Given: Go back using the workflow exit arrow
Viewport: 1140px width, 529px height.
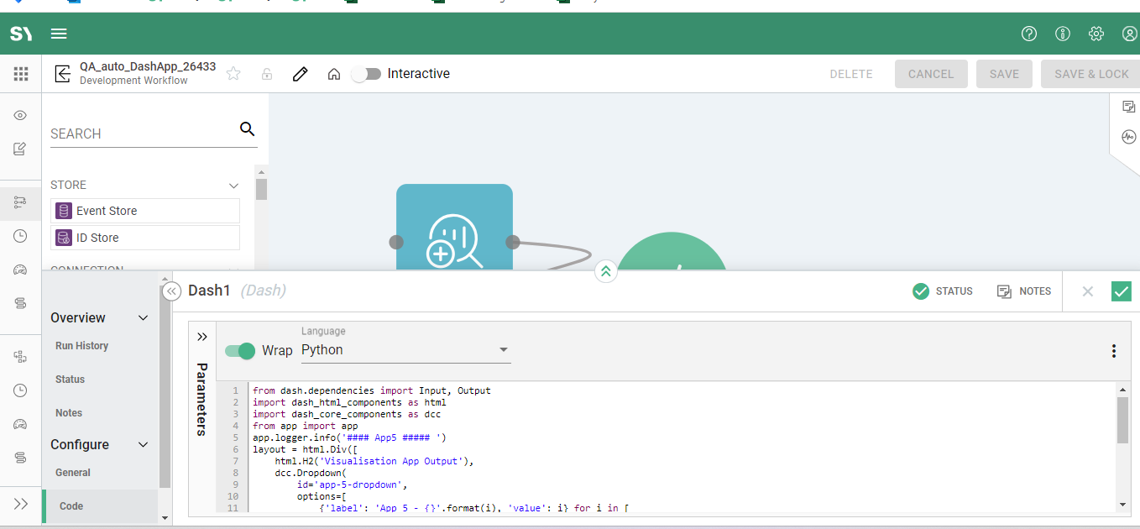Looking at the screenshot, I should tap(62, 74).
